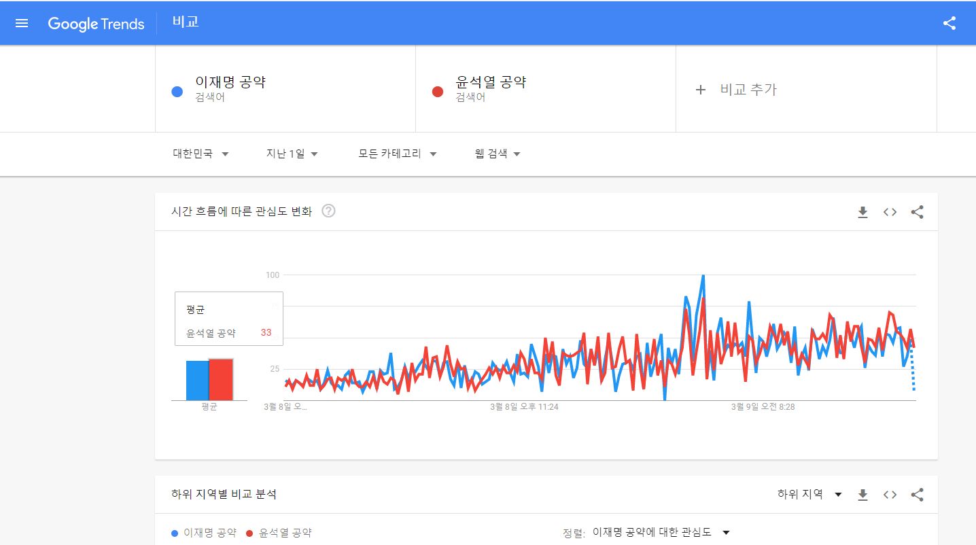The image size is (976, 545).
Task: Share via the header share icon
Action: 949,23
